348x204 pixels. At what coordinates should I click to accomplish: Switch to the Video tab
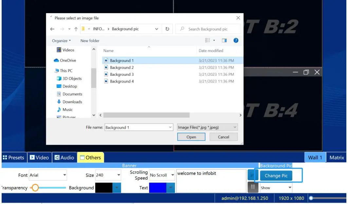40,157
